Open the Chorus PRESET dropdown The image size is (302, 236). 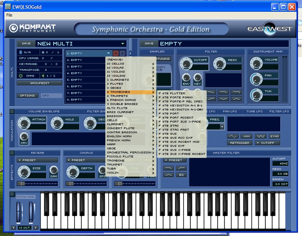[x=86, y=160]
